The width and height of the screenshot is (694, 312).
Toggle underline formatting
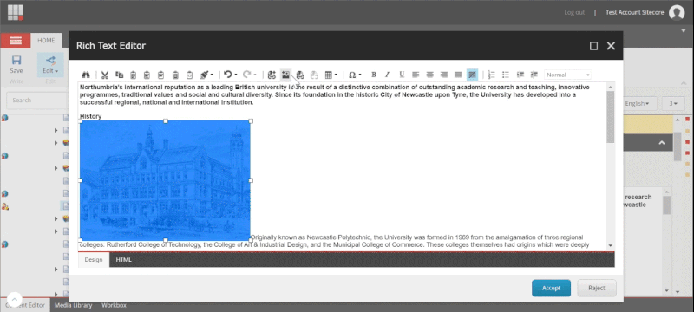(x=402, y=75)
